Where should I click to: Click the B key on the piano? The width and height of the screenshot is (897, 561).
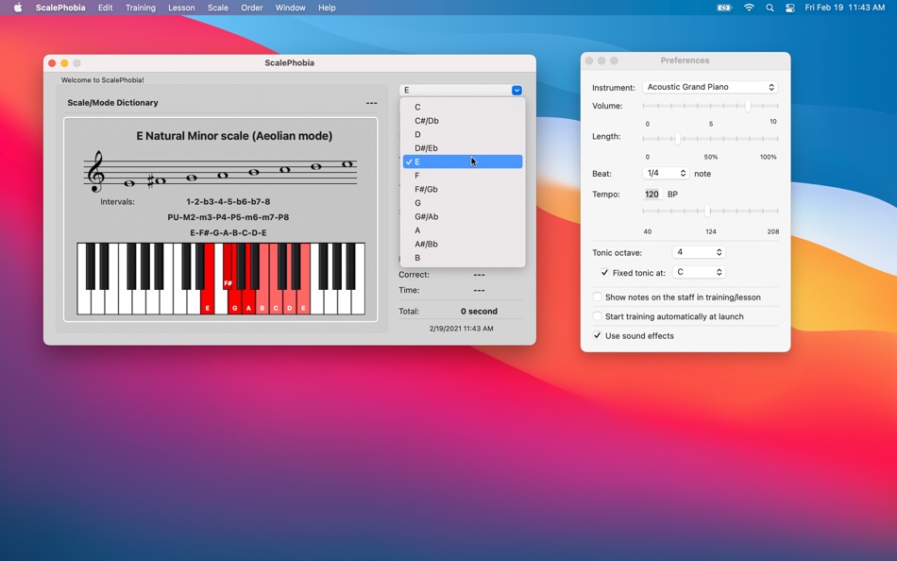pyautogui.click(x=262, y=301)
